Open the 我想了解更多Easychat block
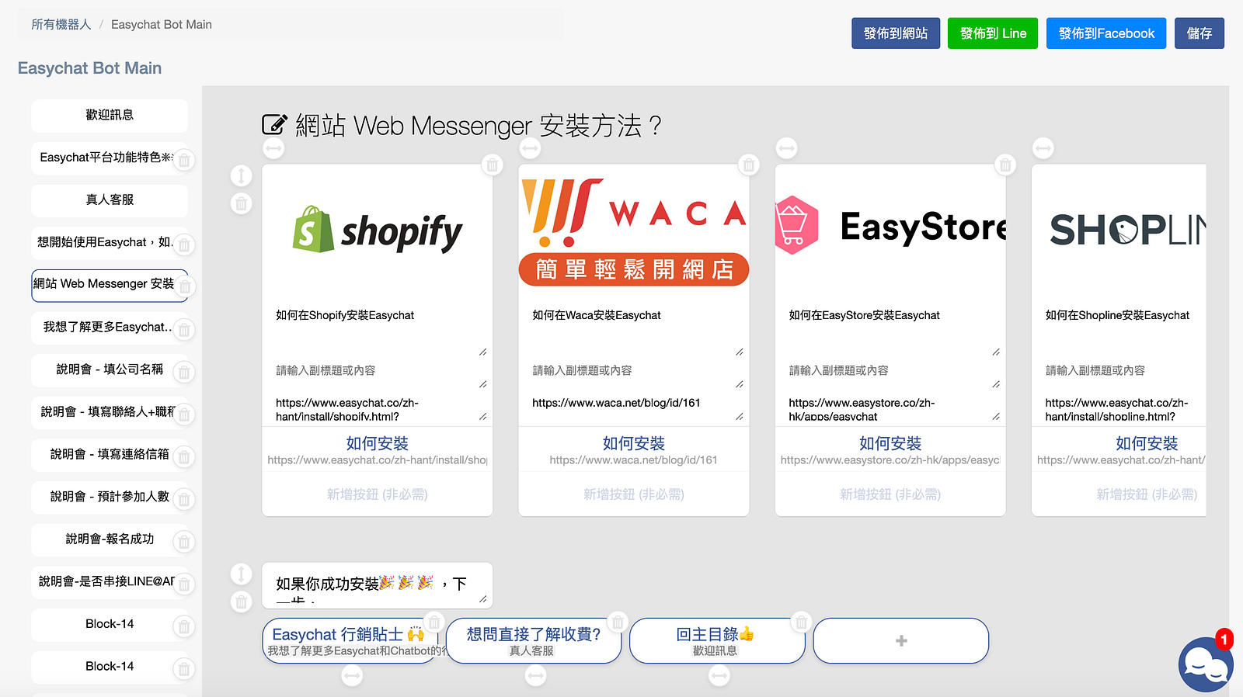1243x697 pixels. 110,328
